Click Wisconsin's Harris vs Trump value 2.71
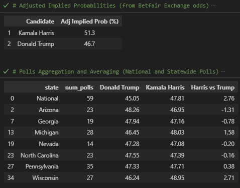 pyautogui.click(x=229, y=178)
